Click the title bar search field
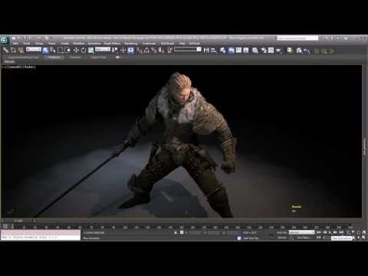Viewport: 368px width, 276px height. point(297,38)
